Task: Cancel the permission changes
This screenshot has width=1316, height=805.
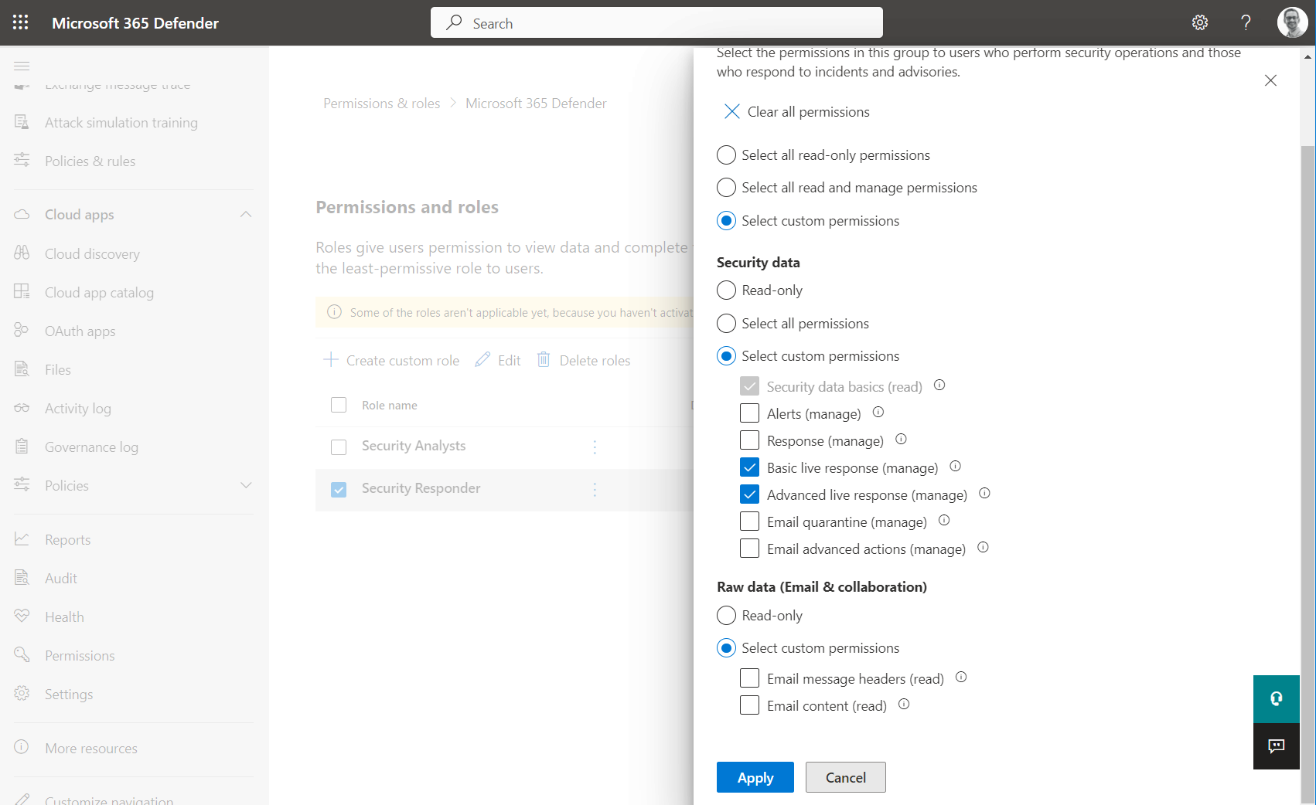Action: tap(846, 777)
